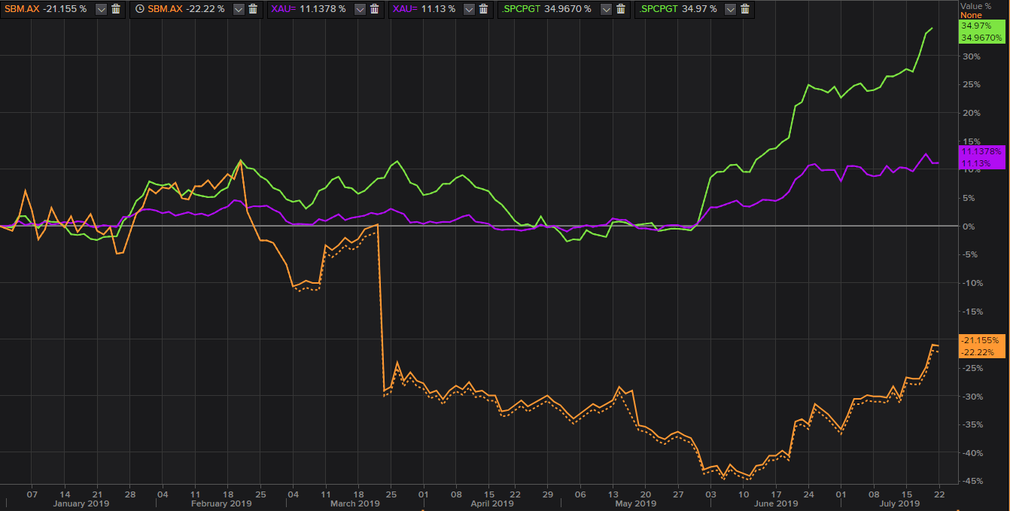1010x511 pixels.
Task: Click the clock icon beside SBM.AX -22.22 %
Action: 140,9
